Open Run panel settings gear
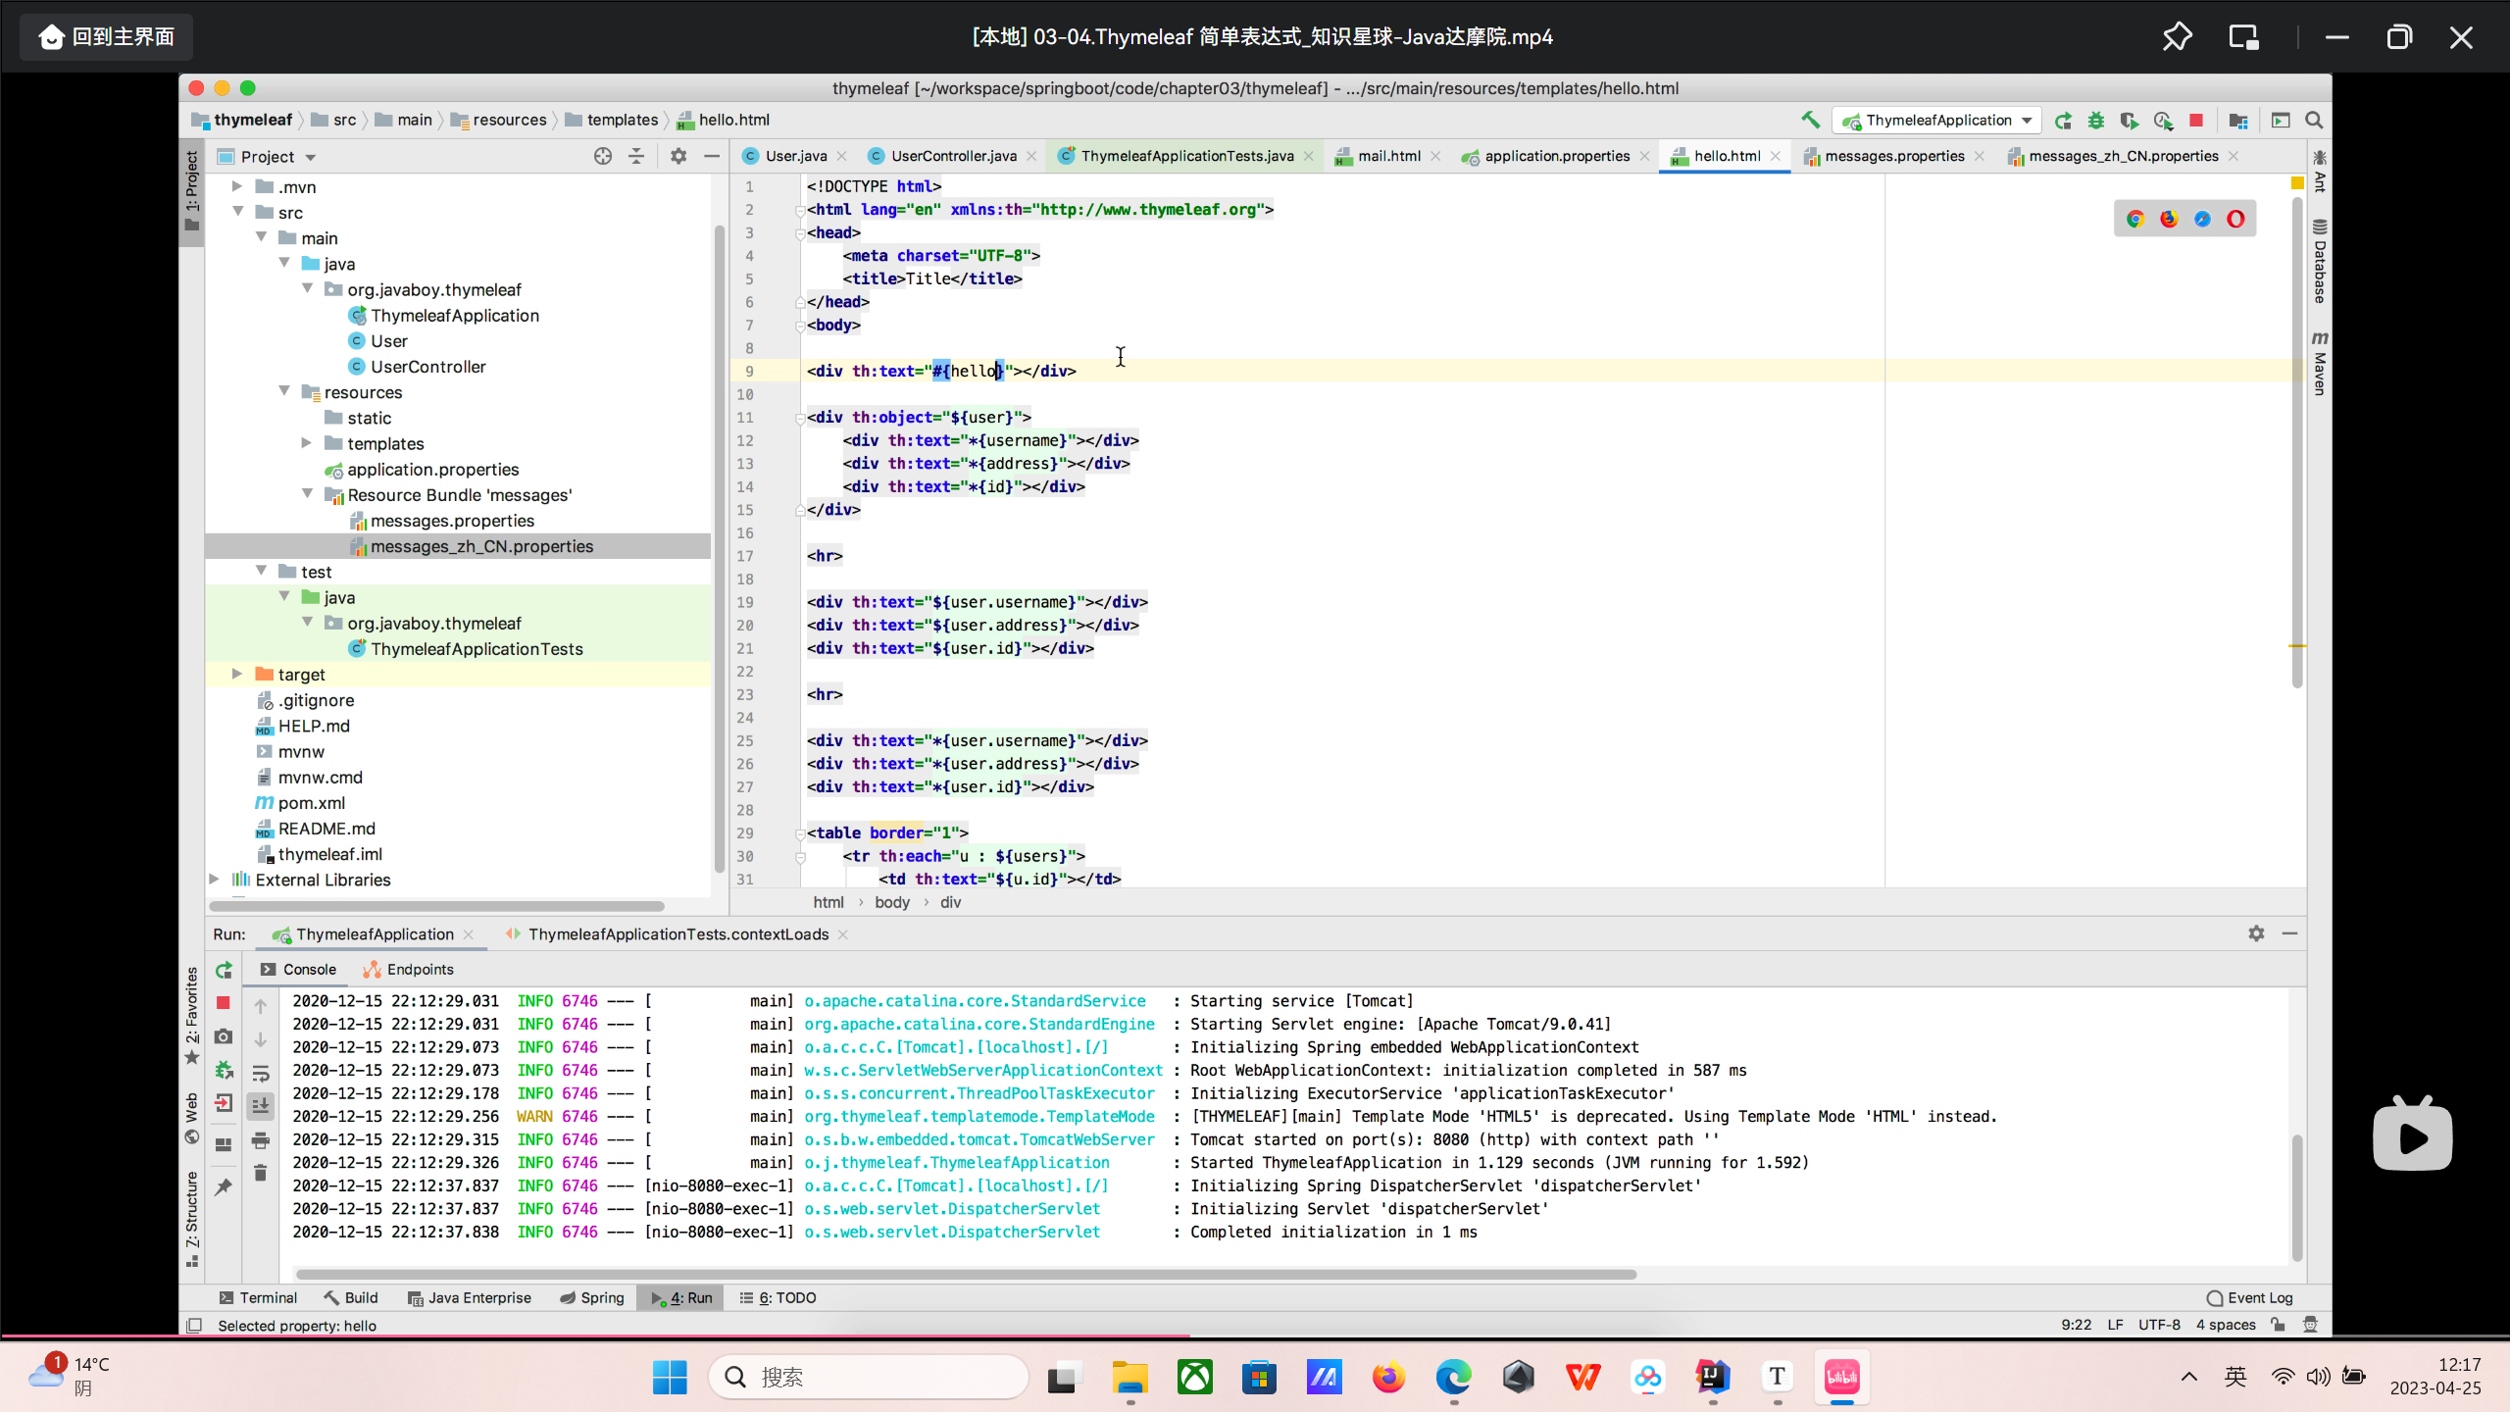 pyautogui.click(x=2256, y=933)
